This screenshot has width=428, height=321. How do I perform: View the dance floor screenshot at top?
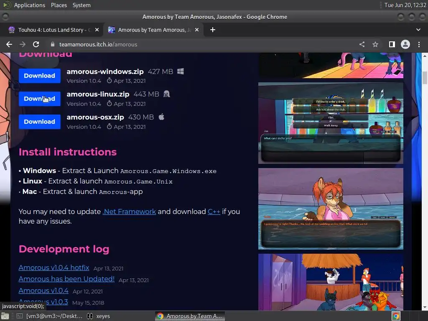tap(331, 65)
